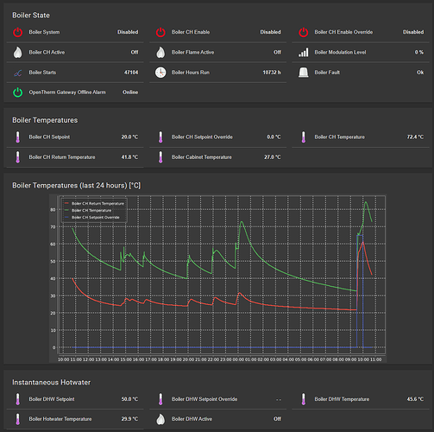Click the Boiler State section heading

pyautogui.click(x=31, y=16)
